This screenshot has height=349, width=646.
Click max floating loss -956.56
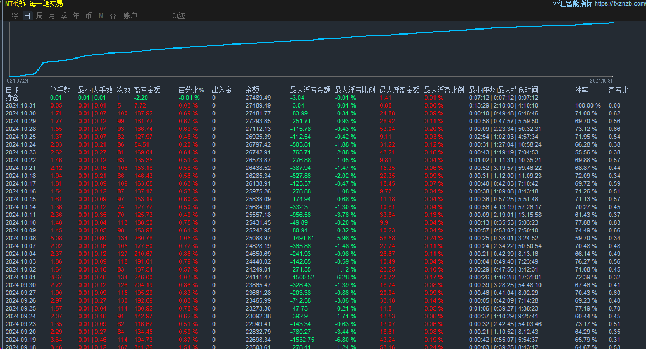(300, 215)
